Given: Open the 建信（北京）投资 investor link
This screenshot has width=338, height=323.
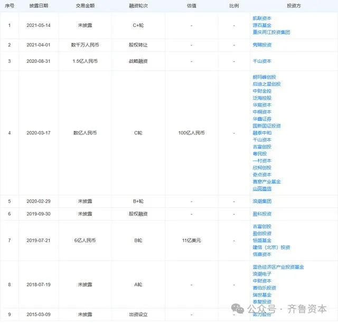Looking at the screenshot, I should coord(271,248).
